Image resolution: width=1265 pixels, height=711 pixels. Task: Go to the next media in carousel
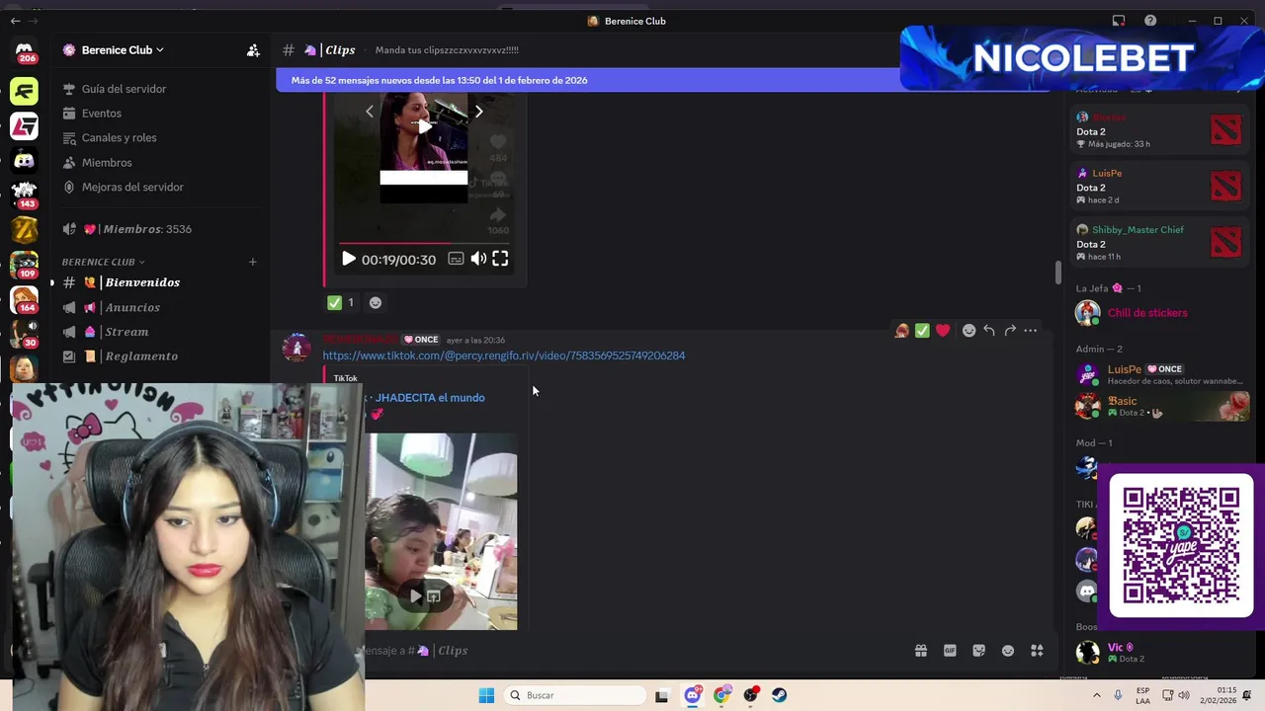[478, 112]
